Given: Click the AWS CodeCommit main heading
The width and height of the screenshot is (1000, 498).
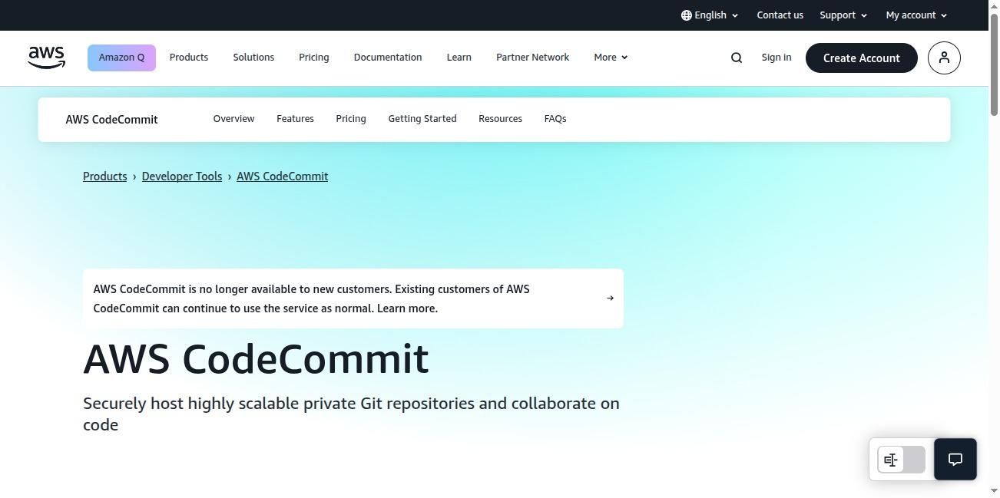Looking at the screenshot, I should (256, 359).
